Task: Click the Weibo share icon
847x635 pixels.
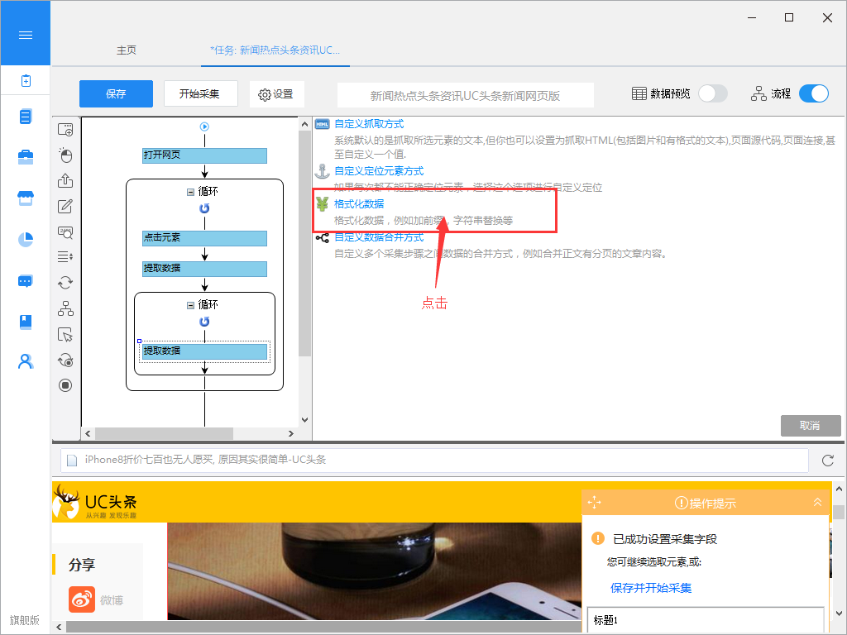Action: [x=82, y=599]
